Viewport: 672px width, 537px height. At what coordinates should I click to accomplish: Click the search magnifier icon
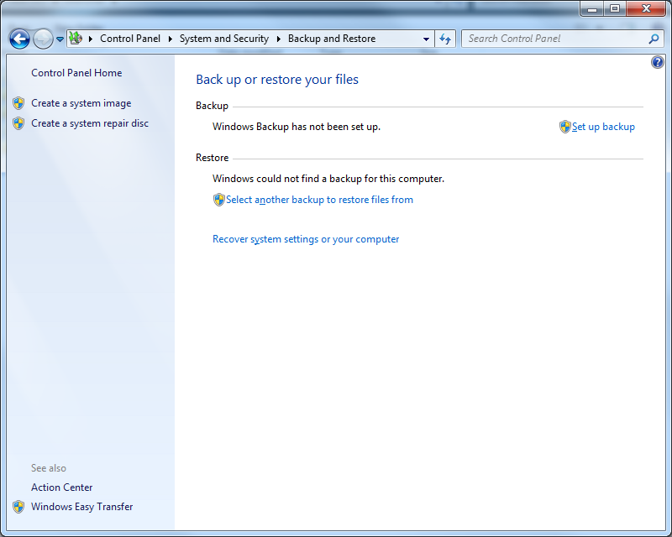click(x=654, y=39)
